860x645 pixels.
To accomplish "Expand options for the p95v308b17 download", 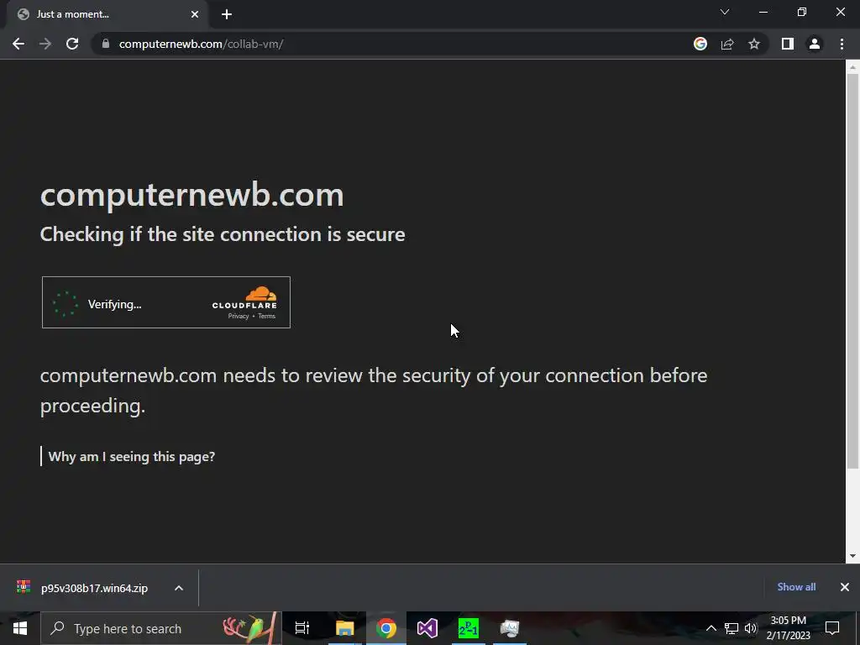I will point(179,588).
